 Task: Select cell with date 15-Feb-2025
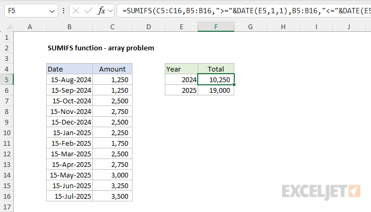pos(69,143)
